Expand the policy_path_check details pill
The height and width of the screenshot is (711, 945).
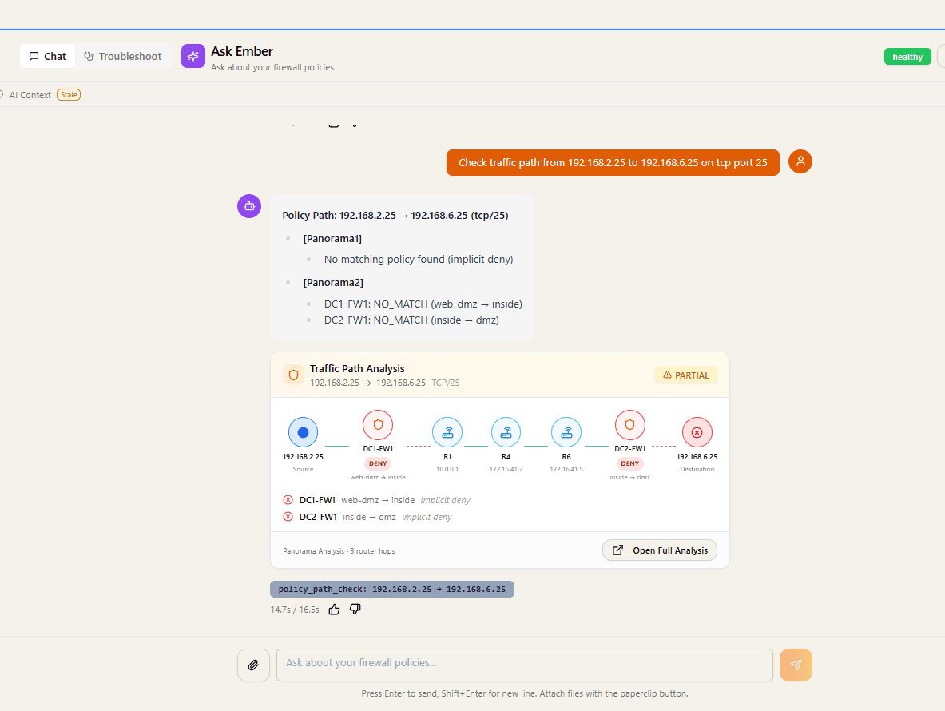(x=391, y=589)
